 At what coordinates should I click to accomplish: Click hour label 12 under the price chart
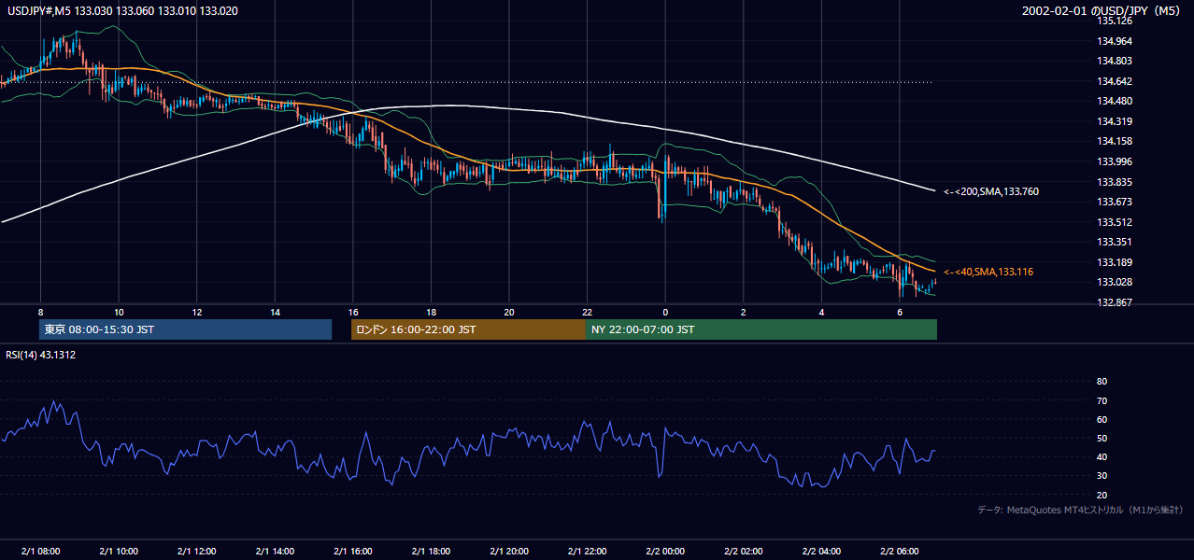click(x=197, y=312)
